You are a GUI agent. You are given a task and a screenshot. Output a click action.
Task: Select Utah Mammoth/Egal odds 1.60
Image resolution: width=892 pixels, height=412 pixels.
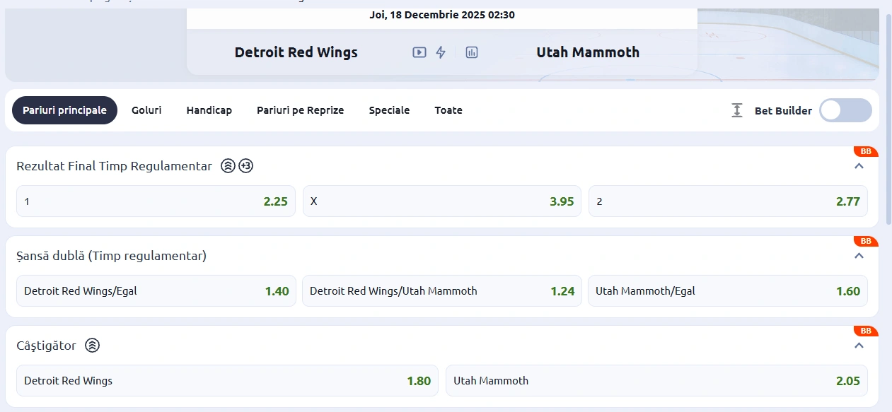727,291
